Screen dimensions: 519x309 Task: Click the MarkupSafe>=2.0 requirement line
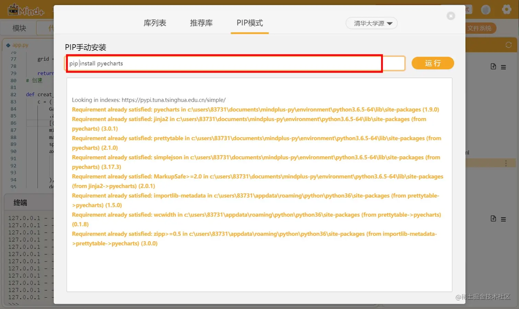click(257, 181)
